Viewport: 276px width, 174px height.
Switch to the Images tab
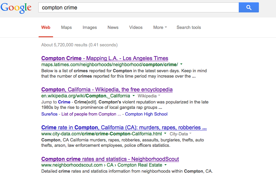click(90, 28)
